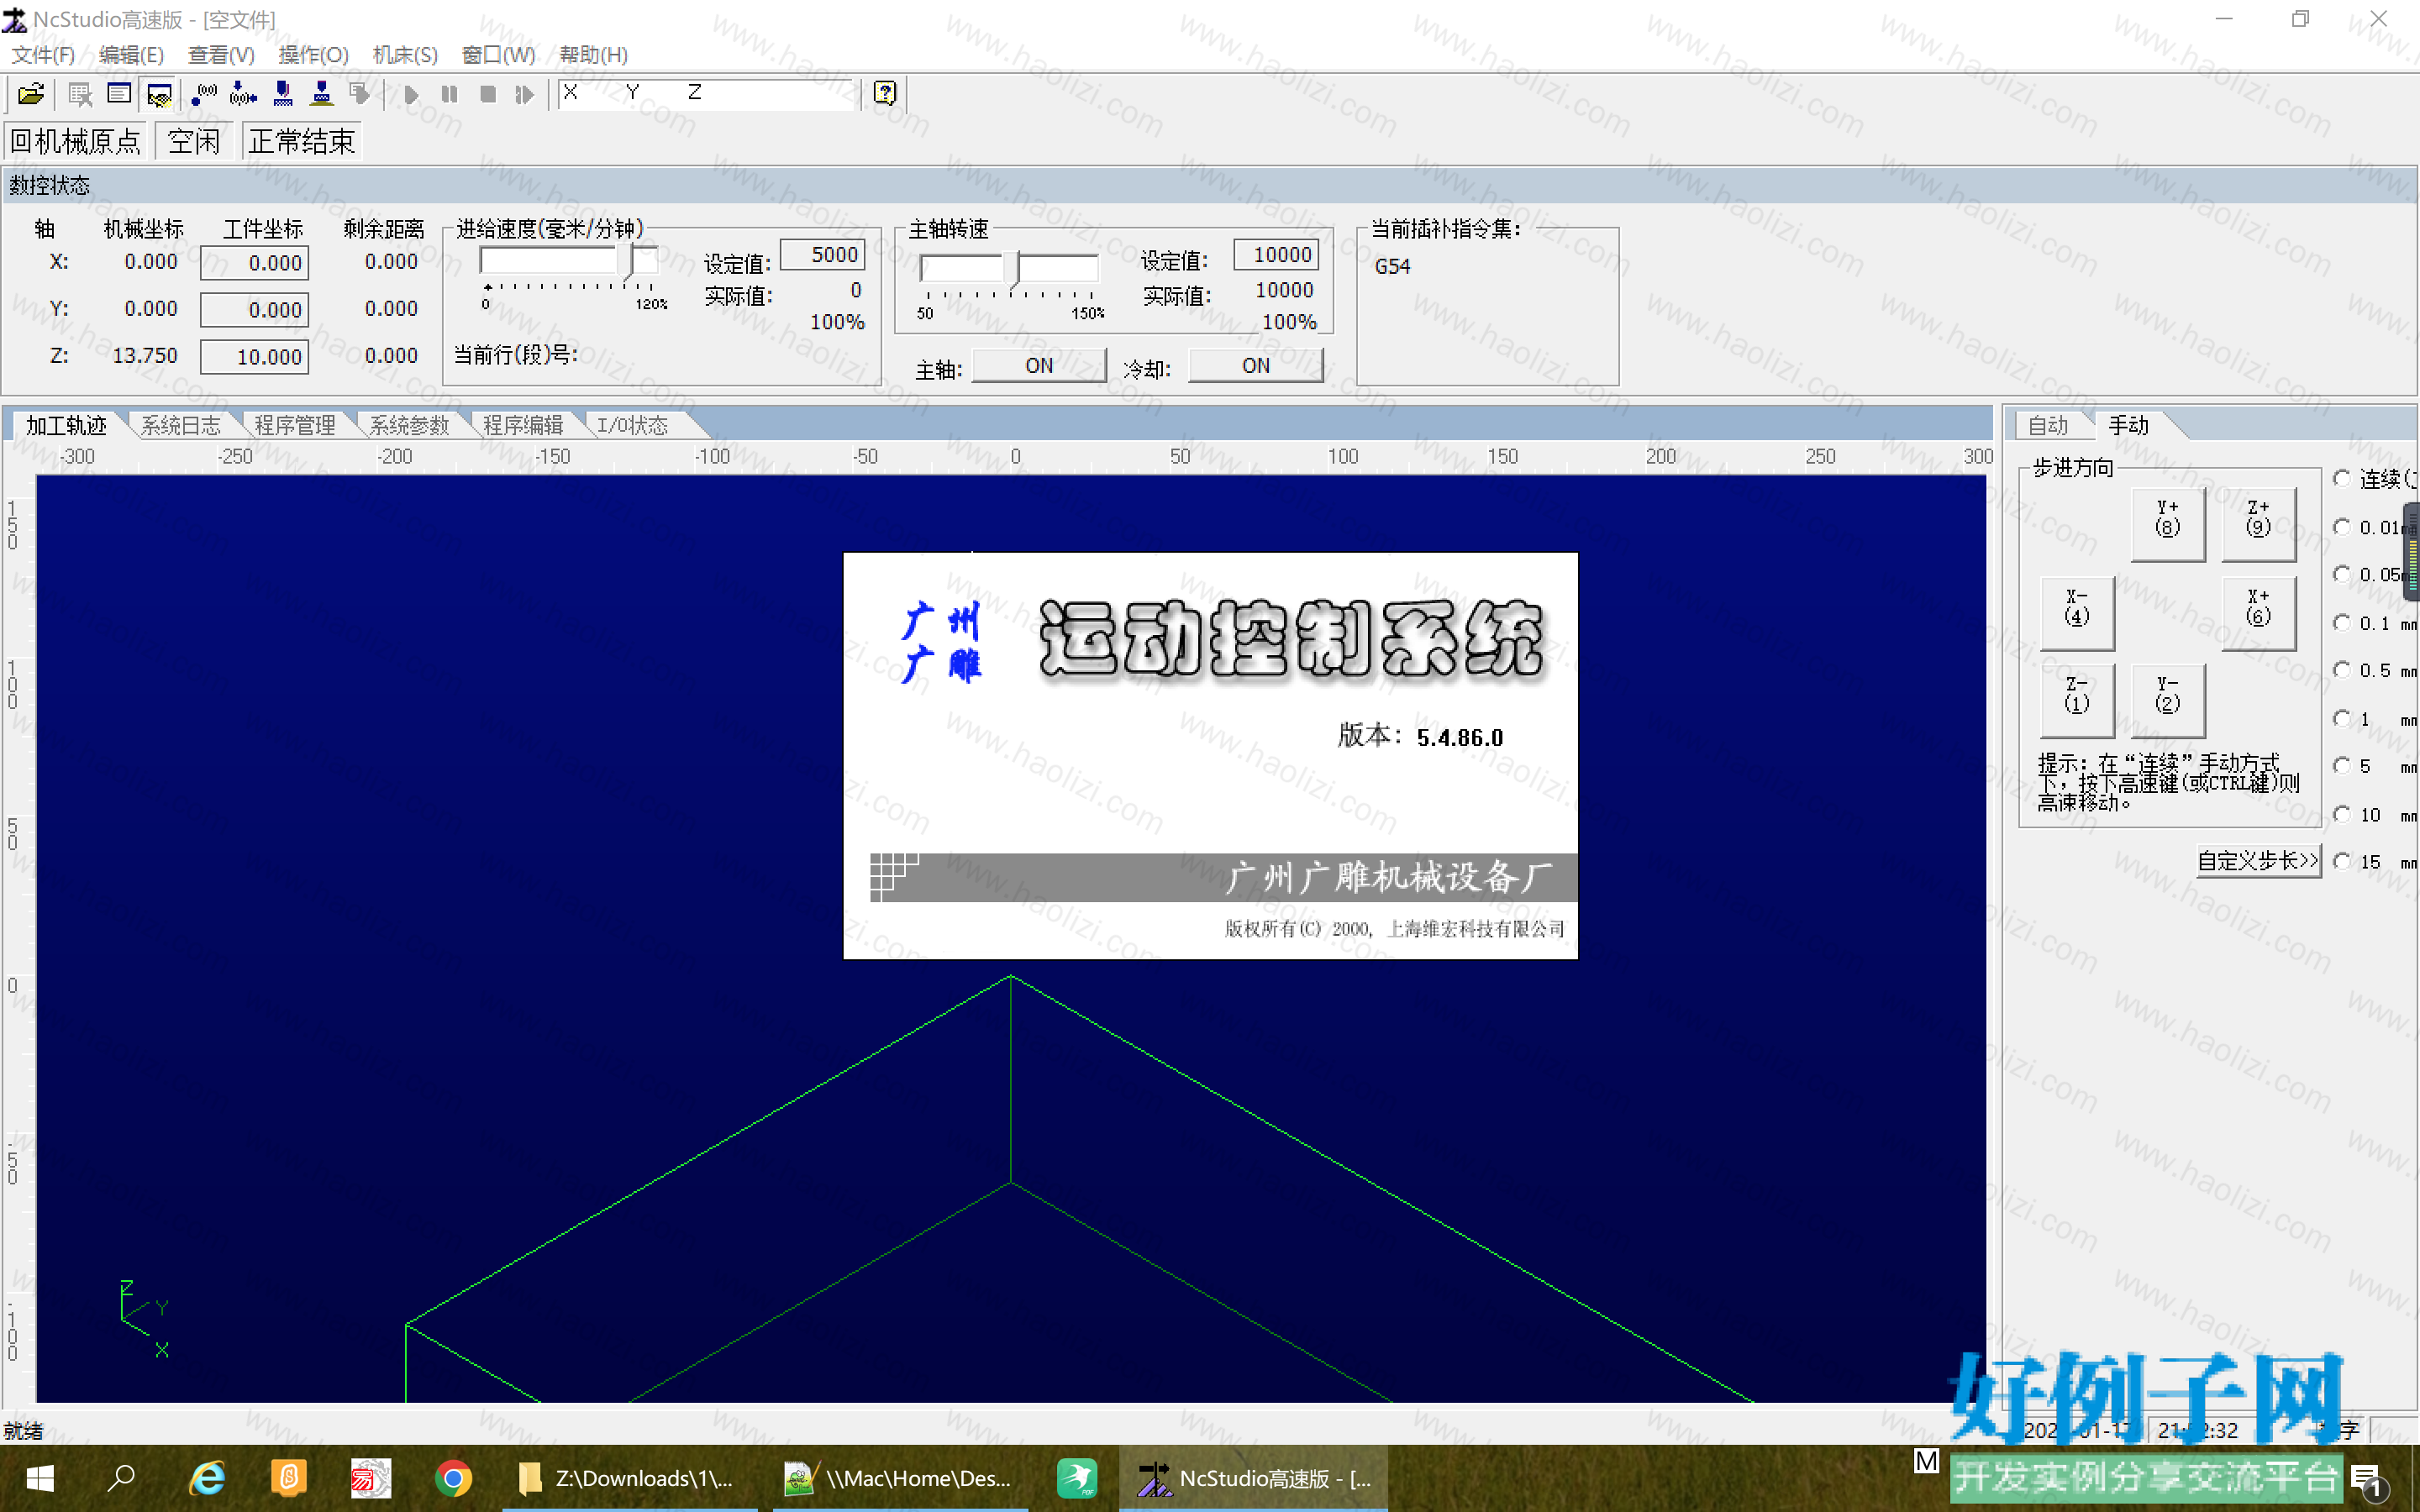Select the 0.01 mm step radio button
The height and width of the screenshot is (1512, 2420).
pos(2342,526)
